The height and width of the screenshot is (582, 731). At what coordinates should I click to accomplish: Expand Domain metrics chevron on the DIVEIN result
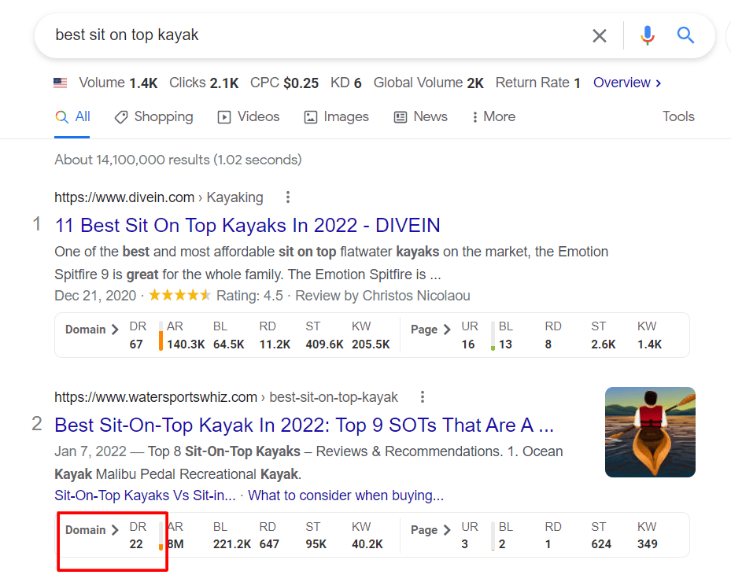pyautogui.click(x=115, y=330)
